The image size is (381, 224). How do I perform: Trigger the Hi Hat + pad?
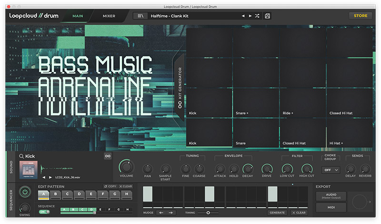pyautogui.click(x=350, y=133)
